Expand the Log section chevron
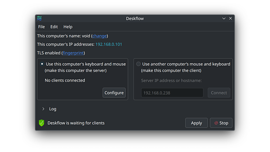 43,109
